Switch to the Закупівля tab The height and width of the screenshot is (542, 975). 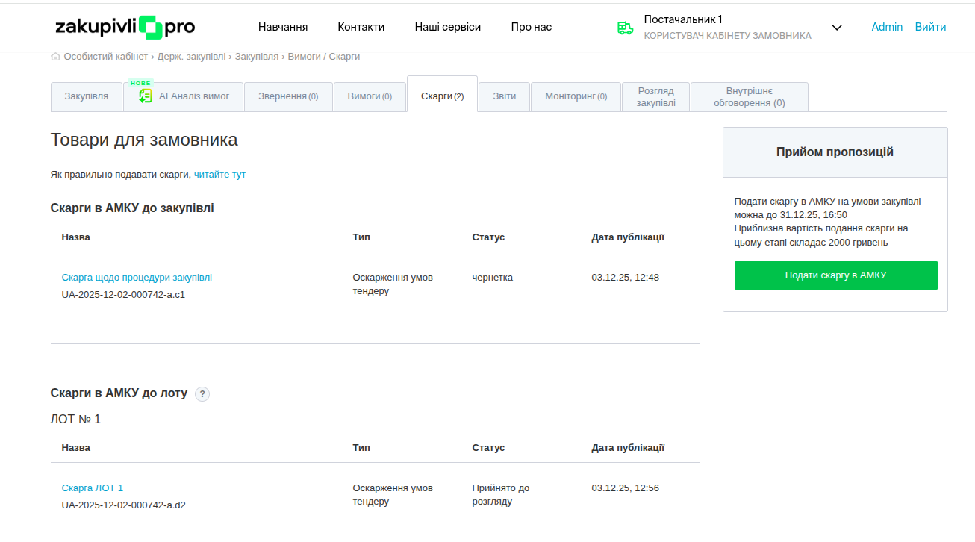(x=86, y=96)
